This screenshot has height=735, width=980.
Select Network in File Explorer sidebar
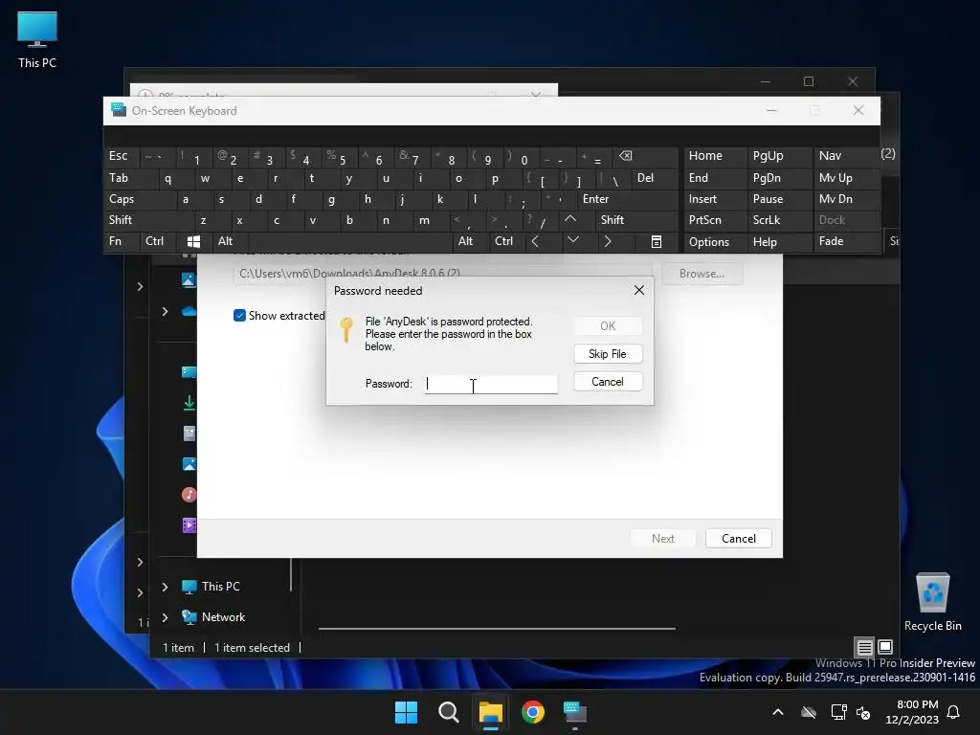223,617
